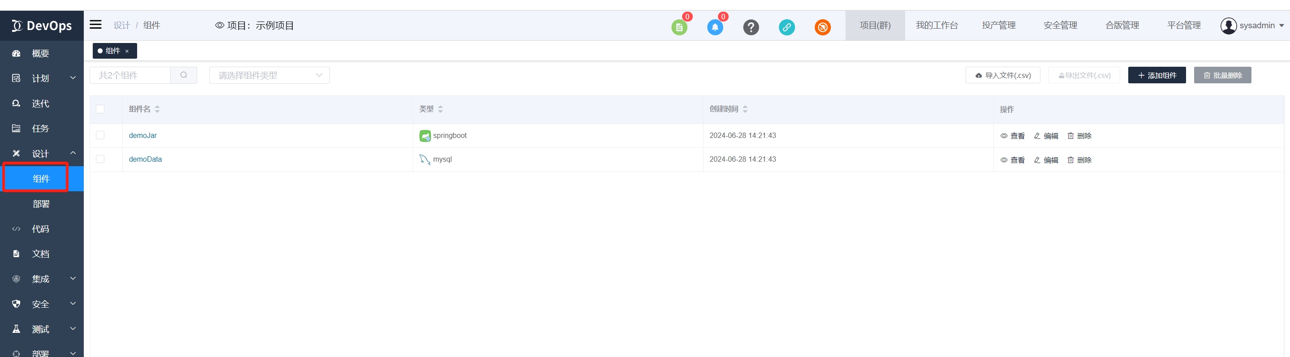Focus the 共2个组件 search input field

[130, 75]
